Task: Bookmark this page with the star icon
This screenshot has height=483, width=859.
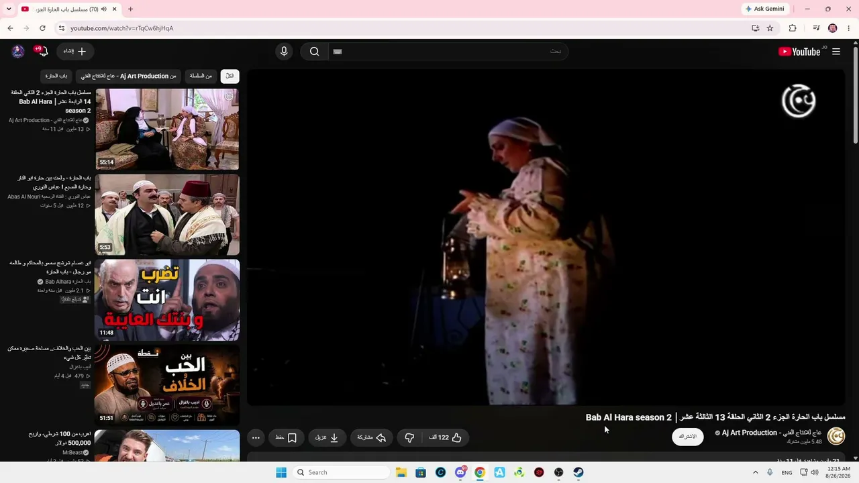Action: coord(770,28)
